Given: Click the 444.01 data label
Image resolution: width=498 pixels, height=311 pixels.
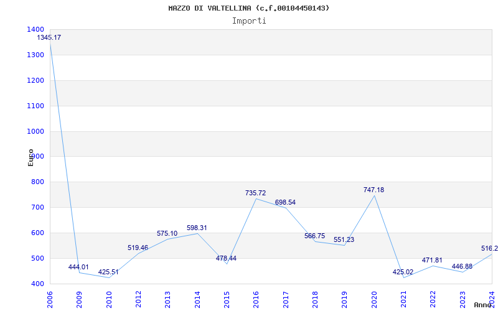Looking at the screenshot, I should point(78,267).
